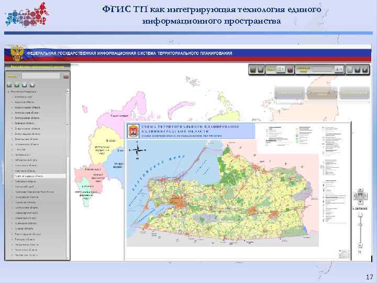Click the second green icon under the search field

[x=17, y=85]
